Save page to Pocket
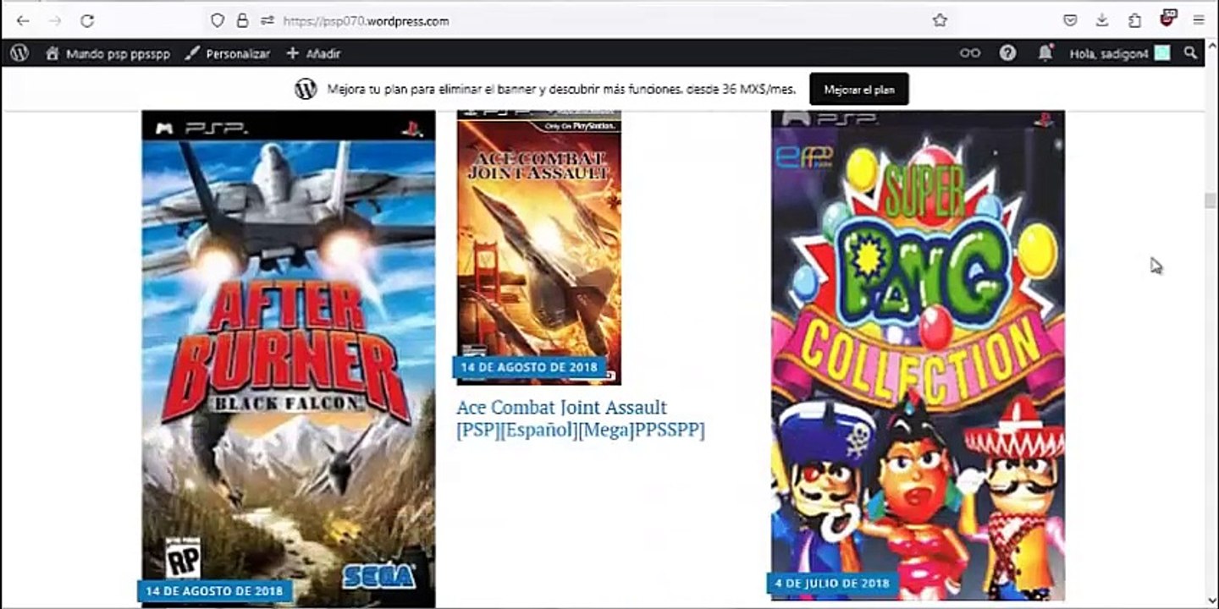This screenshot has width=1219, height=609. [x=1070, y=21]
